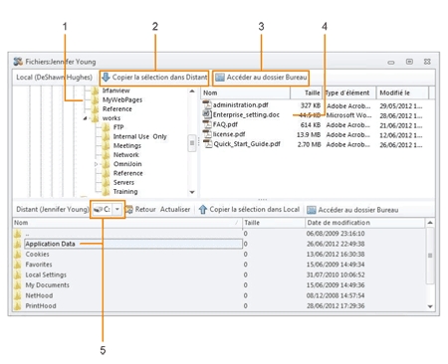The width and height of the screenshot is (448, 364).
Task: Open the C: drive dropdown arrow
Action: 117,210
